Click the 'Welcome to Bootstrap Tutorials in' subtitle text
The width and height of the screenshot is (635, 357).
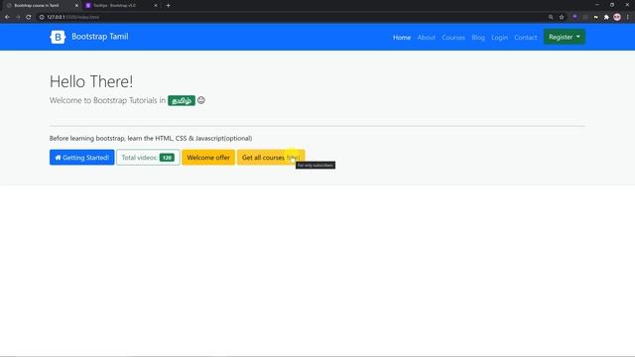pos(107,100)
